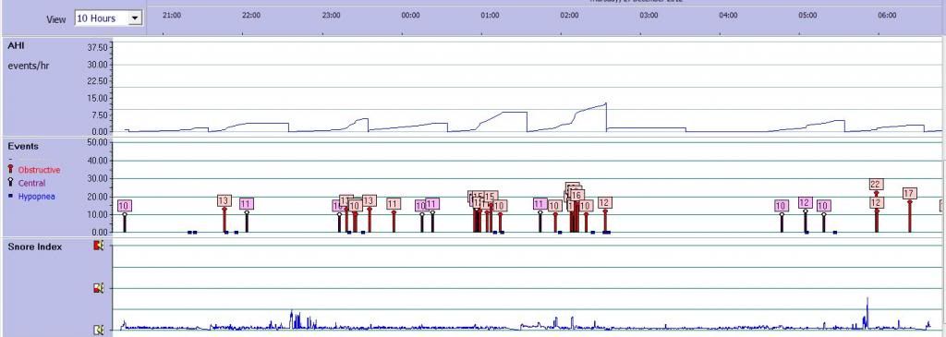Click the Central legend marker icon
This screenshot has width=946, height=337.
tap(10, 182)
